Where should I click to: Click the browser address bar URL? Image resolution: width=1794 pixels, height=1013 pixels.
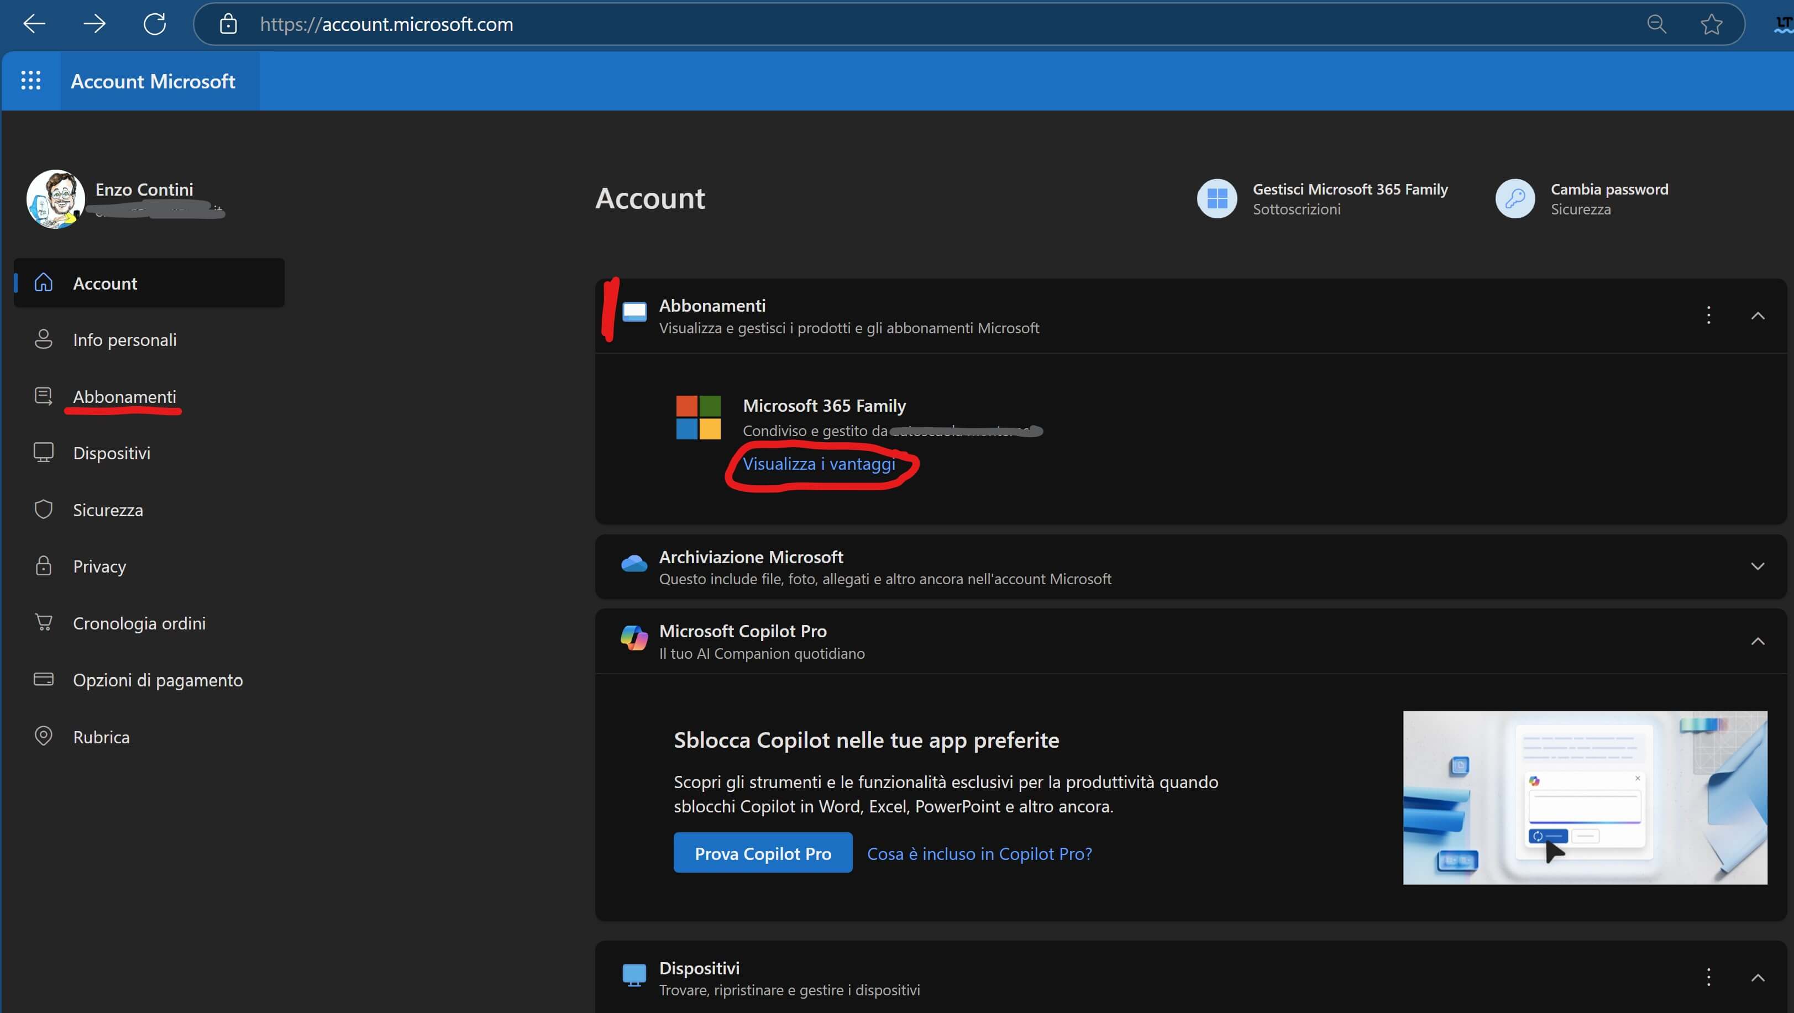pos(386,24)
